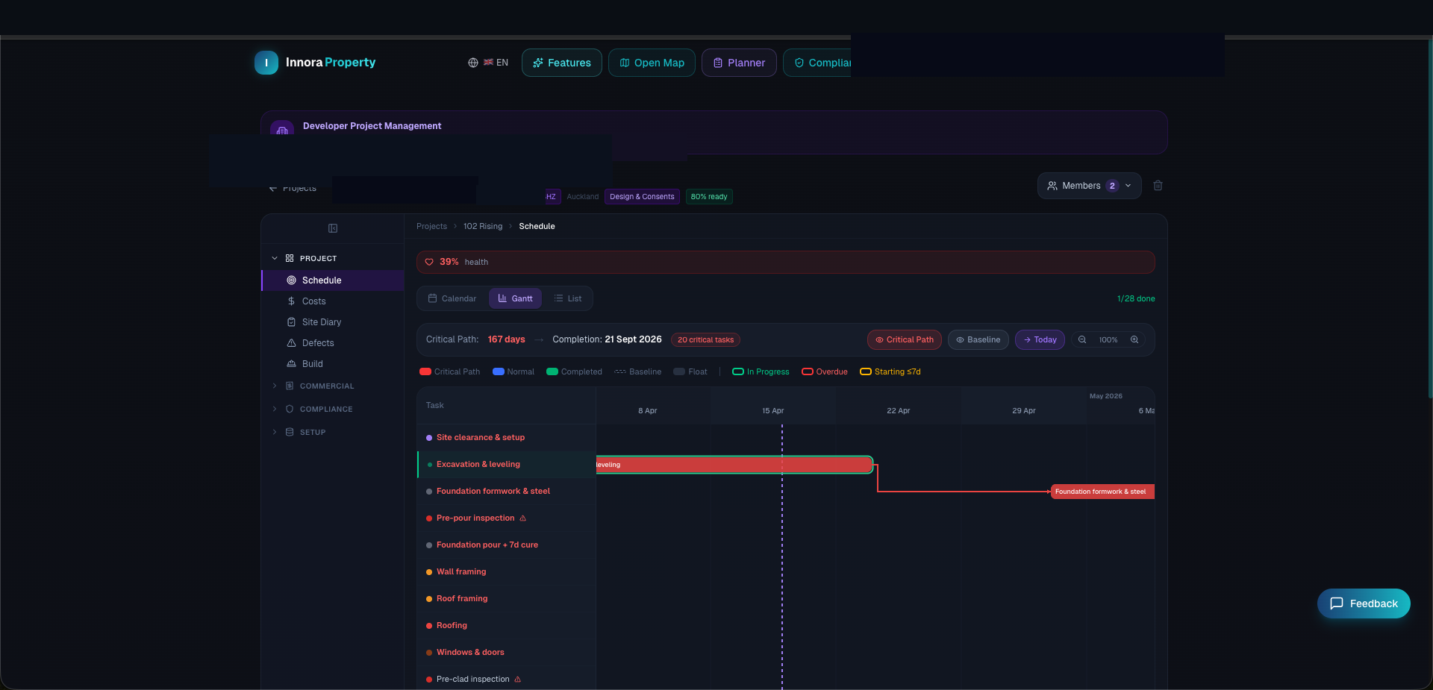The image size is (1433, 690).
Task: Click the 20 critical tasks badge
Action: point(705,339)
